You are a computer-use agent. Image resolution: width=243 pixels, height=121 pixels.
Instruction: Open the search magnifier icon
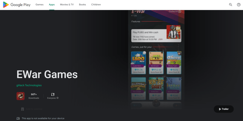click(231, 5)
